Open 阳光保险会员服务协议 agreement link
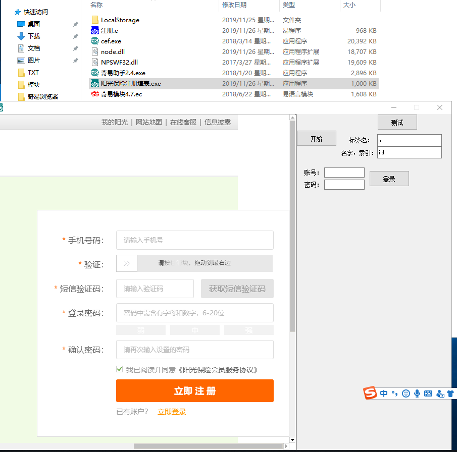The width and height of the screenshot is (457, 452). [x=218, y=370]
